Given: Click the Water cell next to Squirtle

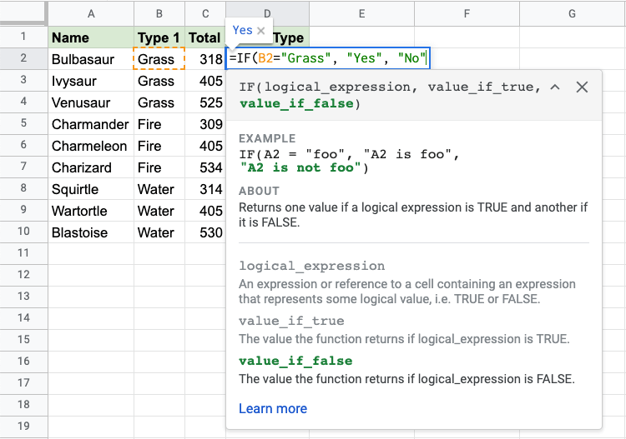Looking at the screenshot, I should [x=159, y=189].
